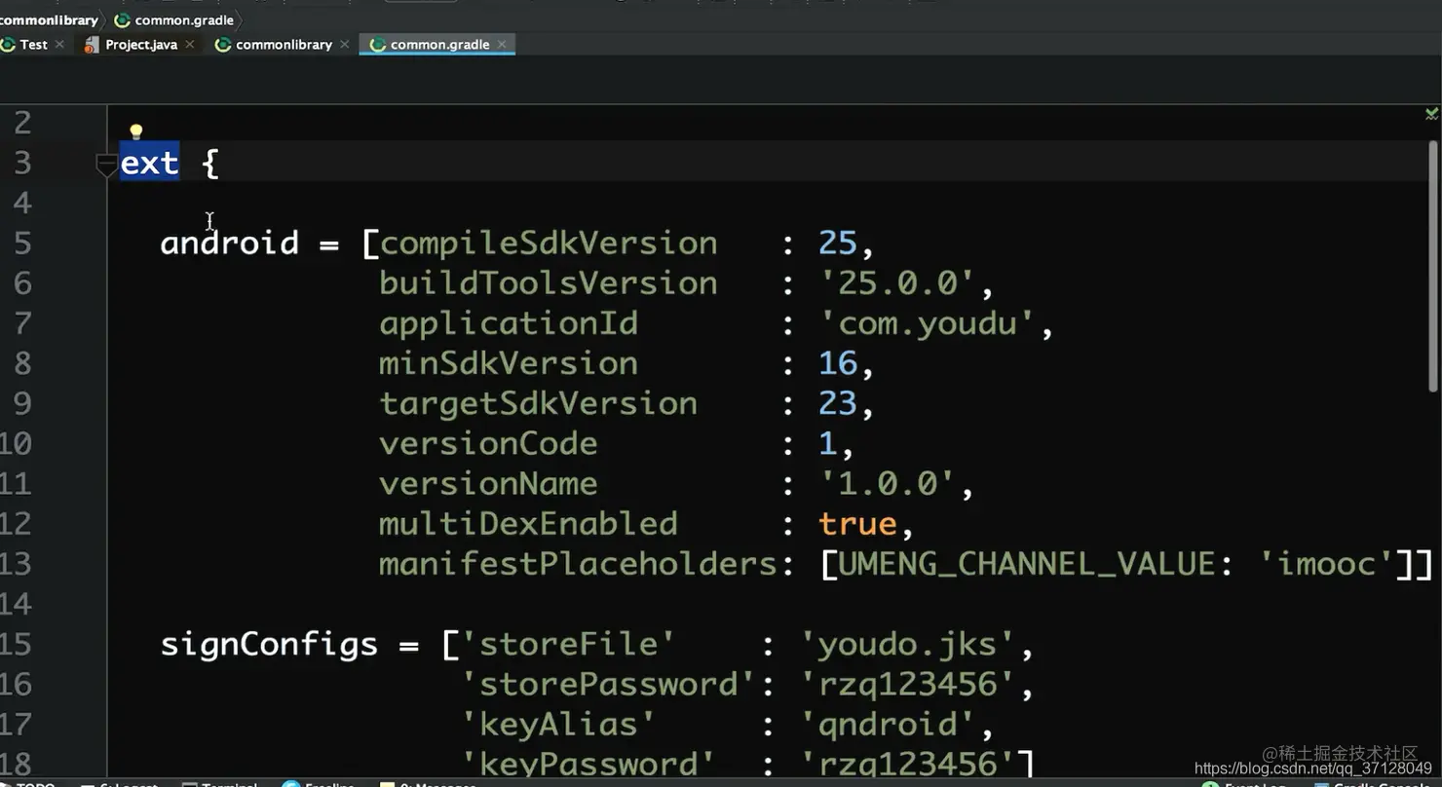Click the gradle icon on breadcrumb common.gradle
Viewport: 1442px width, 787px height.
(x=123, y=19)
